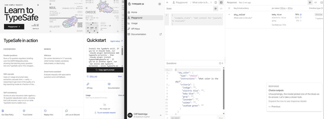Open Cliff Baldridge account menu chevron
Screen dimensions: 324x119
coord(160,115)
